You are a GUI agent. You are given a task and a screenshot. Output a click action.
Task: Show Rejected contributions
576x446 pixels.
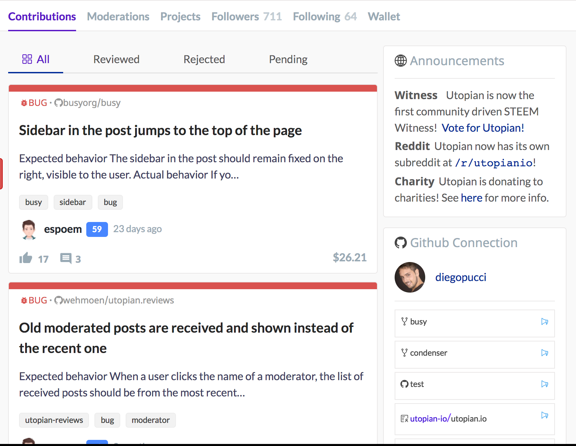pos(204,59)
